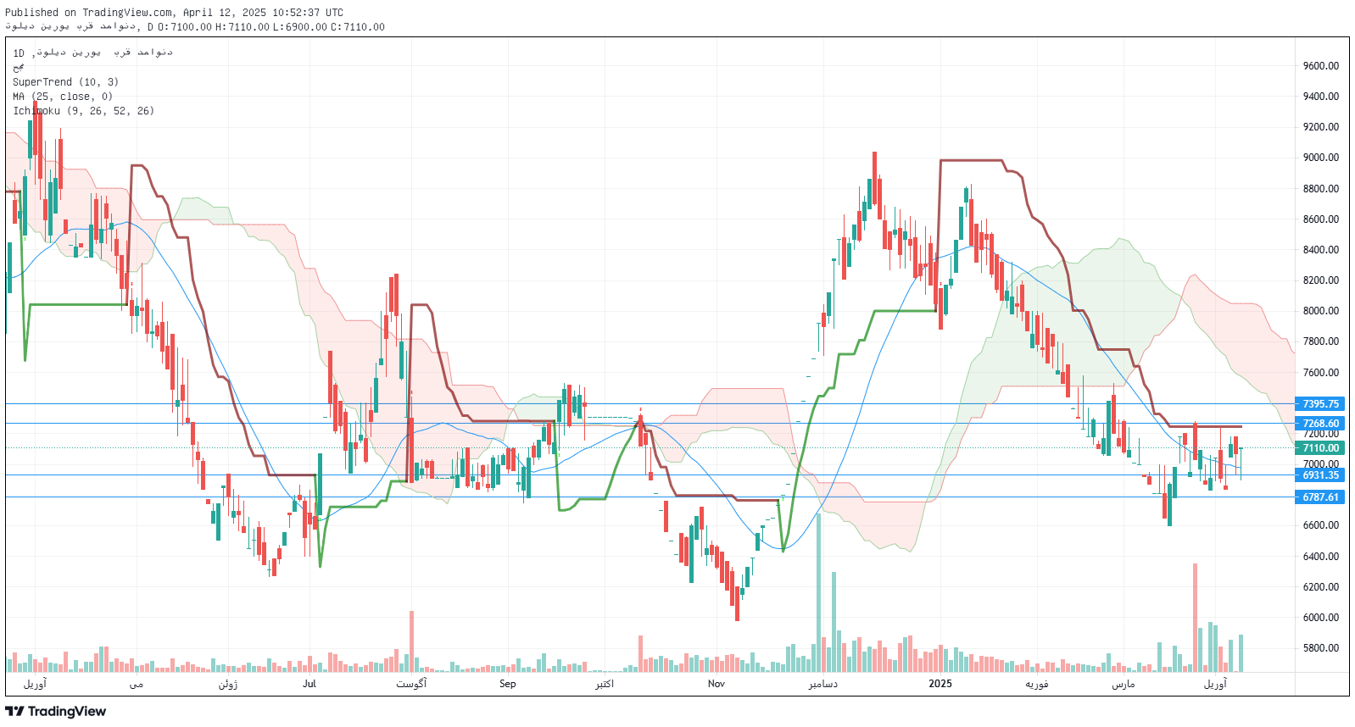Click the Sep label on time axis
Viewport: 1355px width, 727px height.
pos(507,684)
